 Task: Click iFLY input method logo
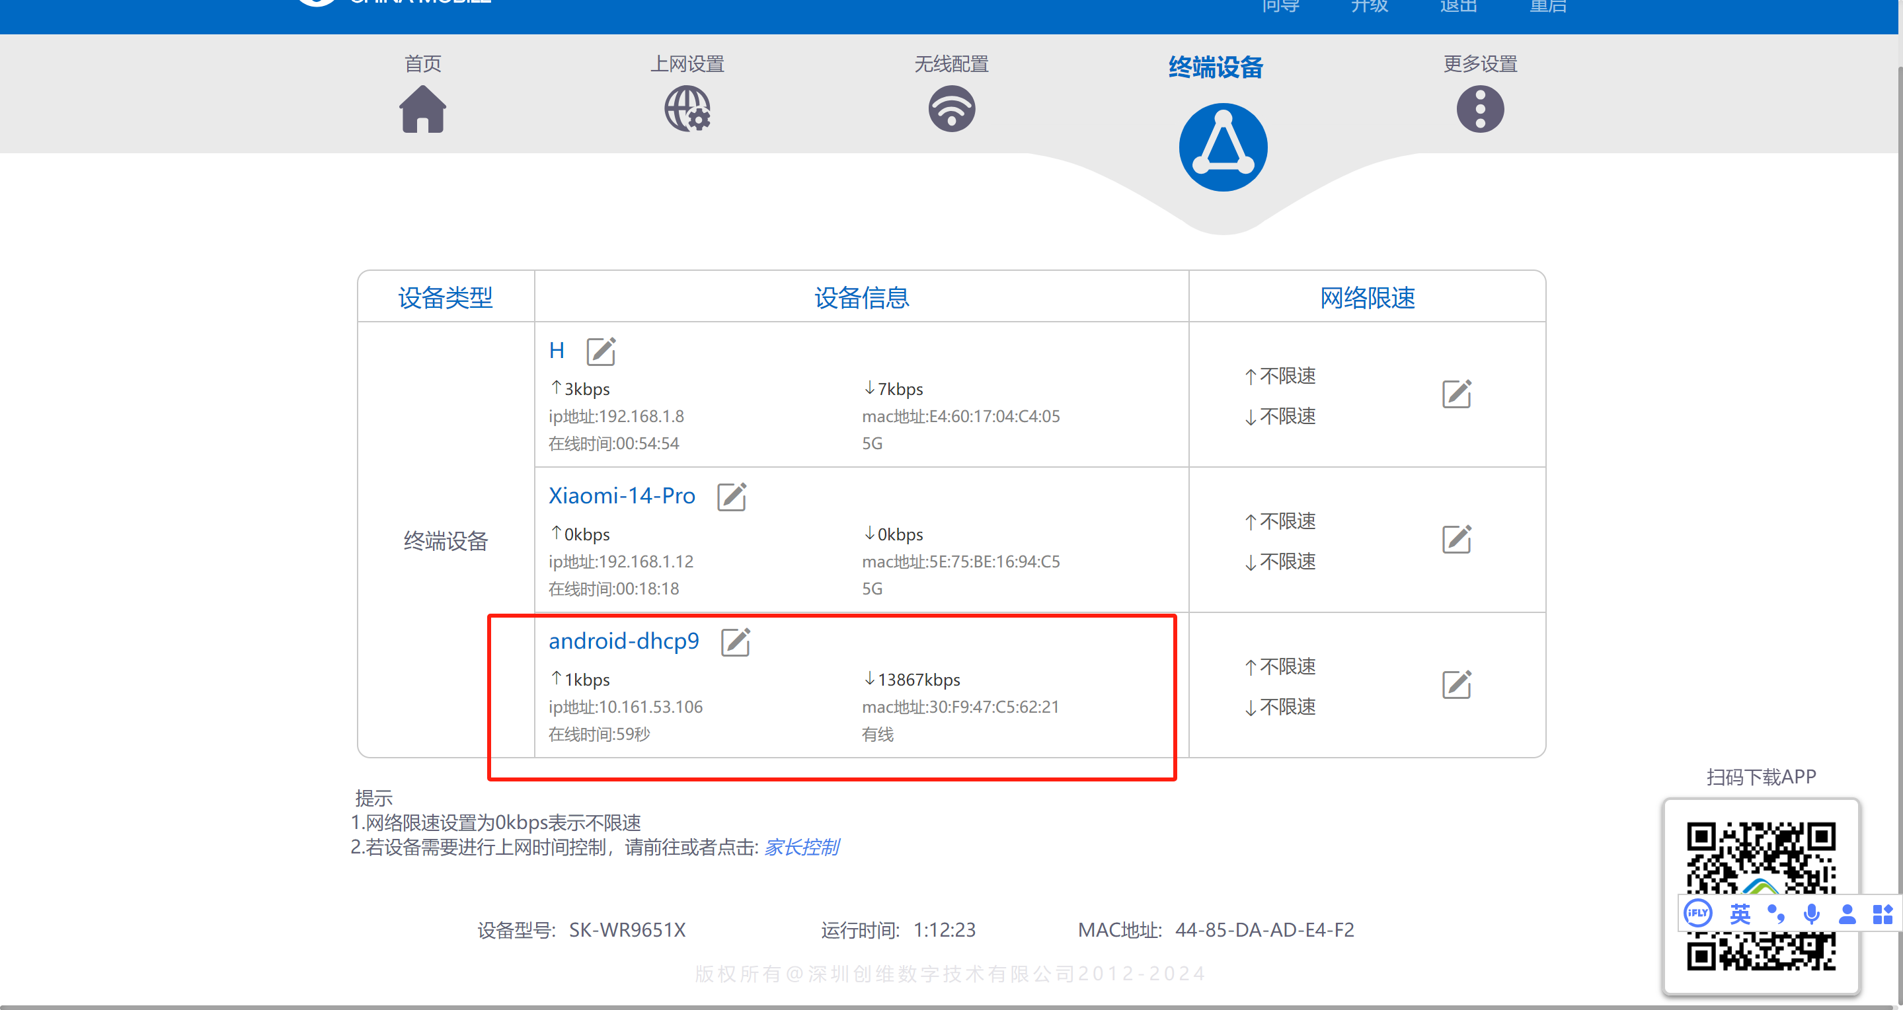(x=1697, y=914)
